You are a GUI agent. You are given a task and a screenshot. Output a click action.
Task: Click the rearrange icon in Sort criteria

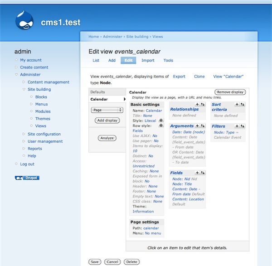click(x=243, y=104)
